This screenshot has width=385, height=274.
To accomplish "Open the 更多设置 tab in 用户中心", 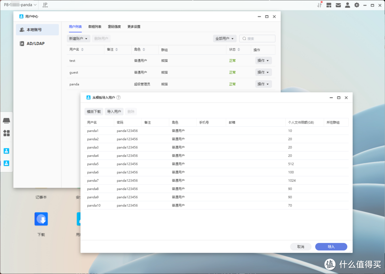I will click(x=134, y=26).
